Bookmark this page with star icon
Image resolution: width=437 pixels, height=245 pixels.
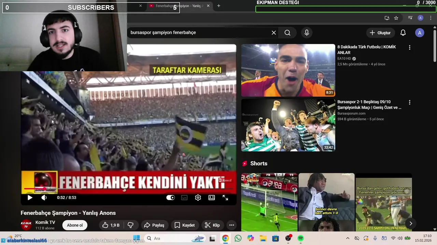click(396, 18)
